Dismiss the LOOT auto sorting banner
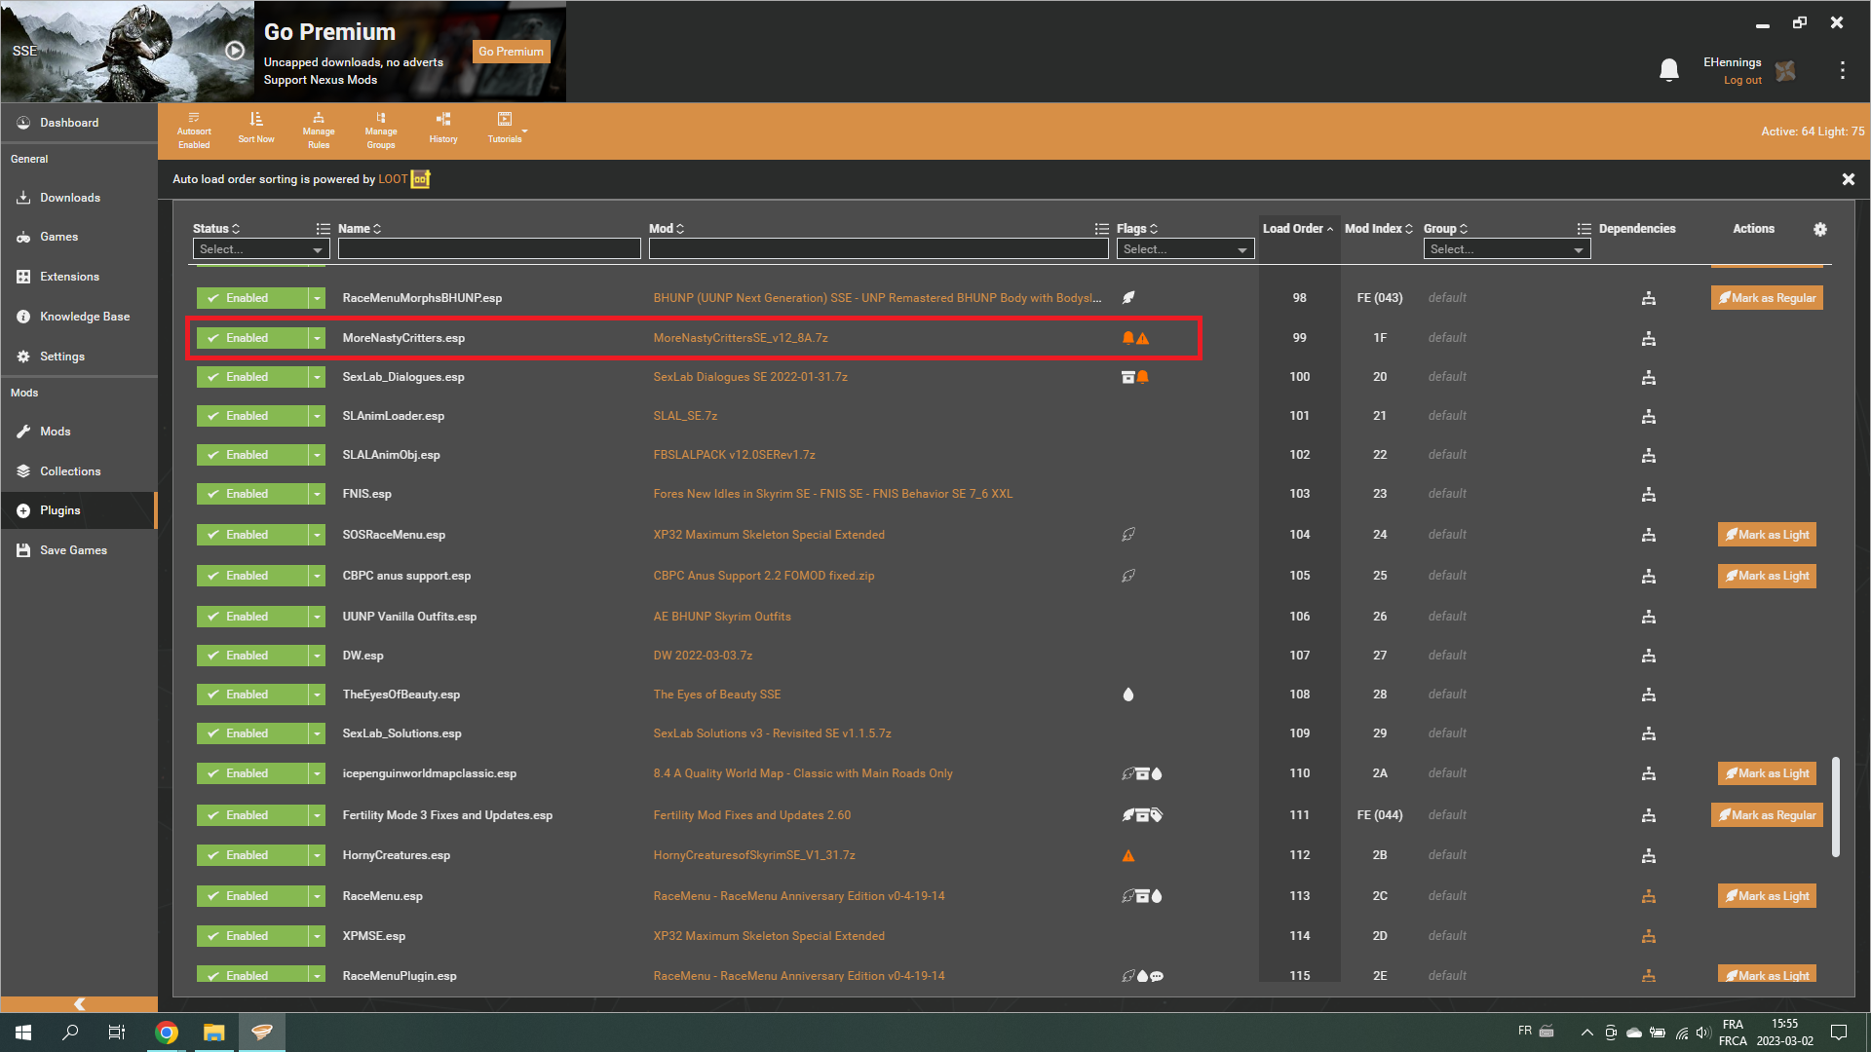Screen dimensions: 1871x1052 pos(1848,179)
